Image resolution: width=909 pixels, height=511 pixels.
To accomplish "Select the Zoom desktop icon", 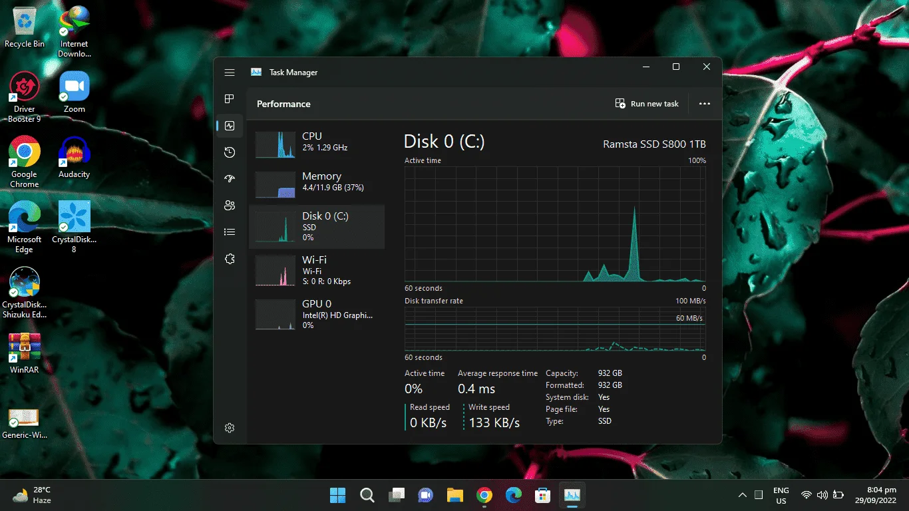I will pos(75,92).
